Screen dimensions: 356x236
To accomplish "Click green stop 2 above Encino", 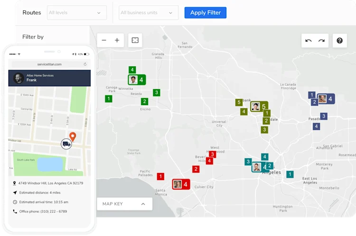I will 144,101.
